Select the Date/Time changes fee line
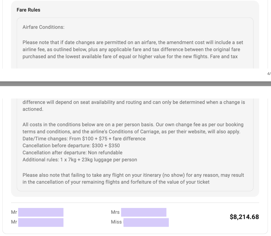 (x=84, y=139)
